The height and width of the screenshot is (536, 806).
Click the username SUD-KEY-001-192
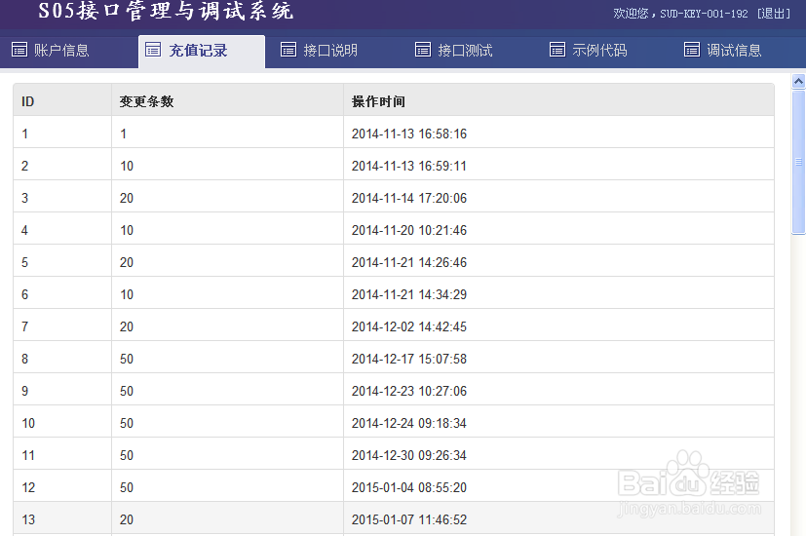coord(704,14)
